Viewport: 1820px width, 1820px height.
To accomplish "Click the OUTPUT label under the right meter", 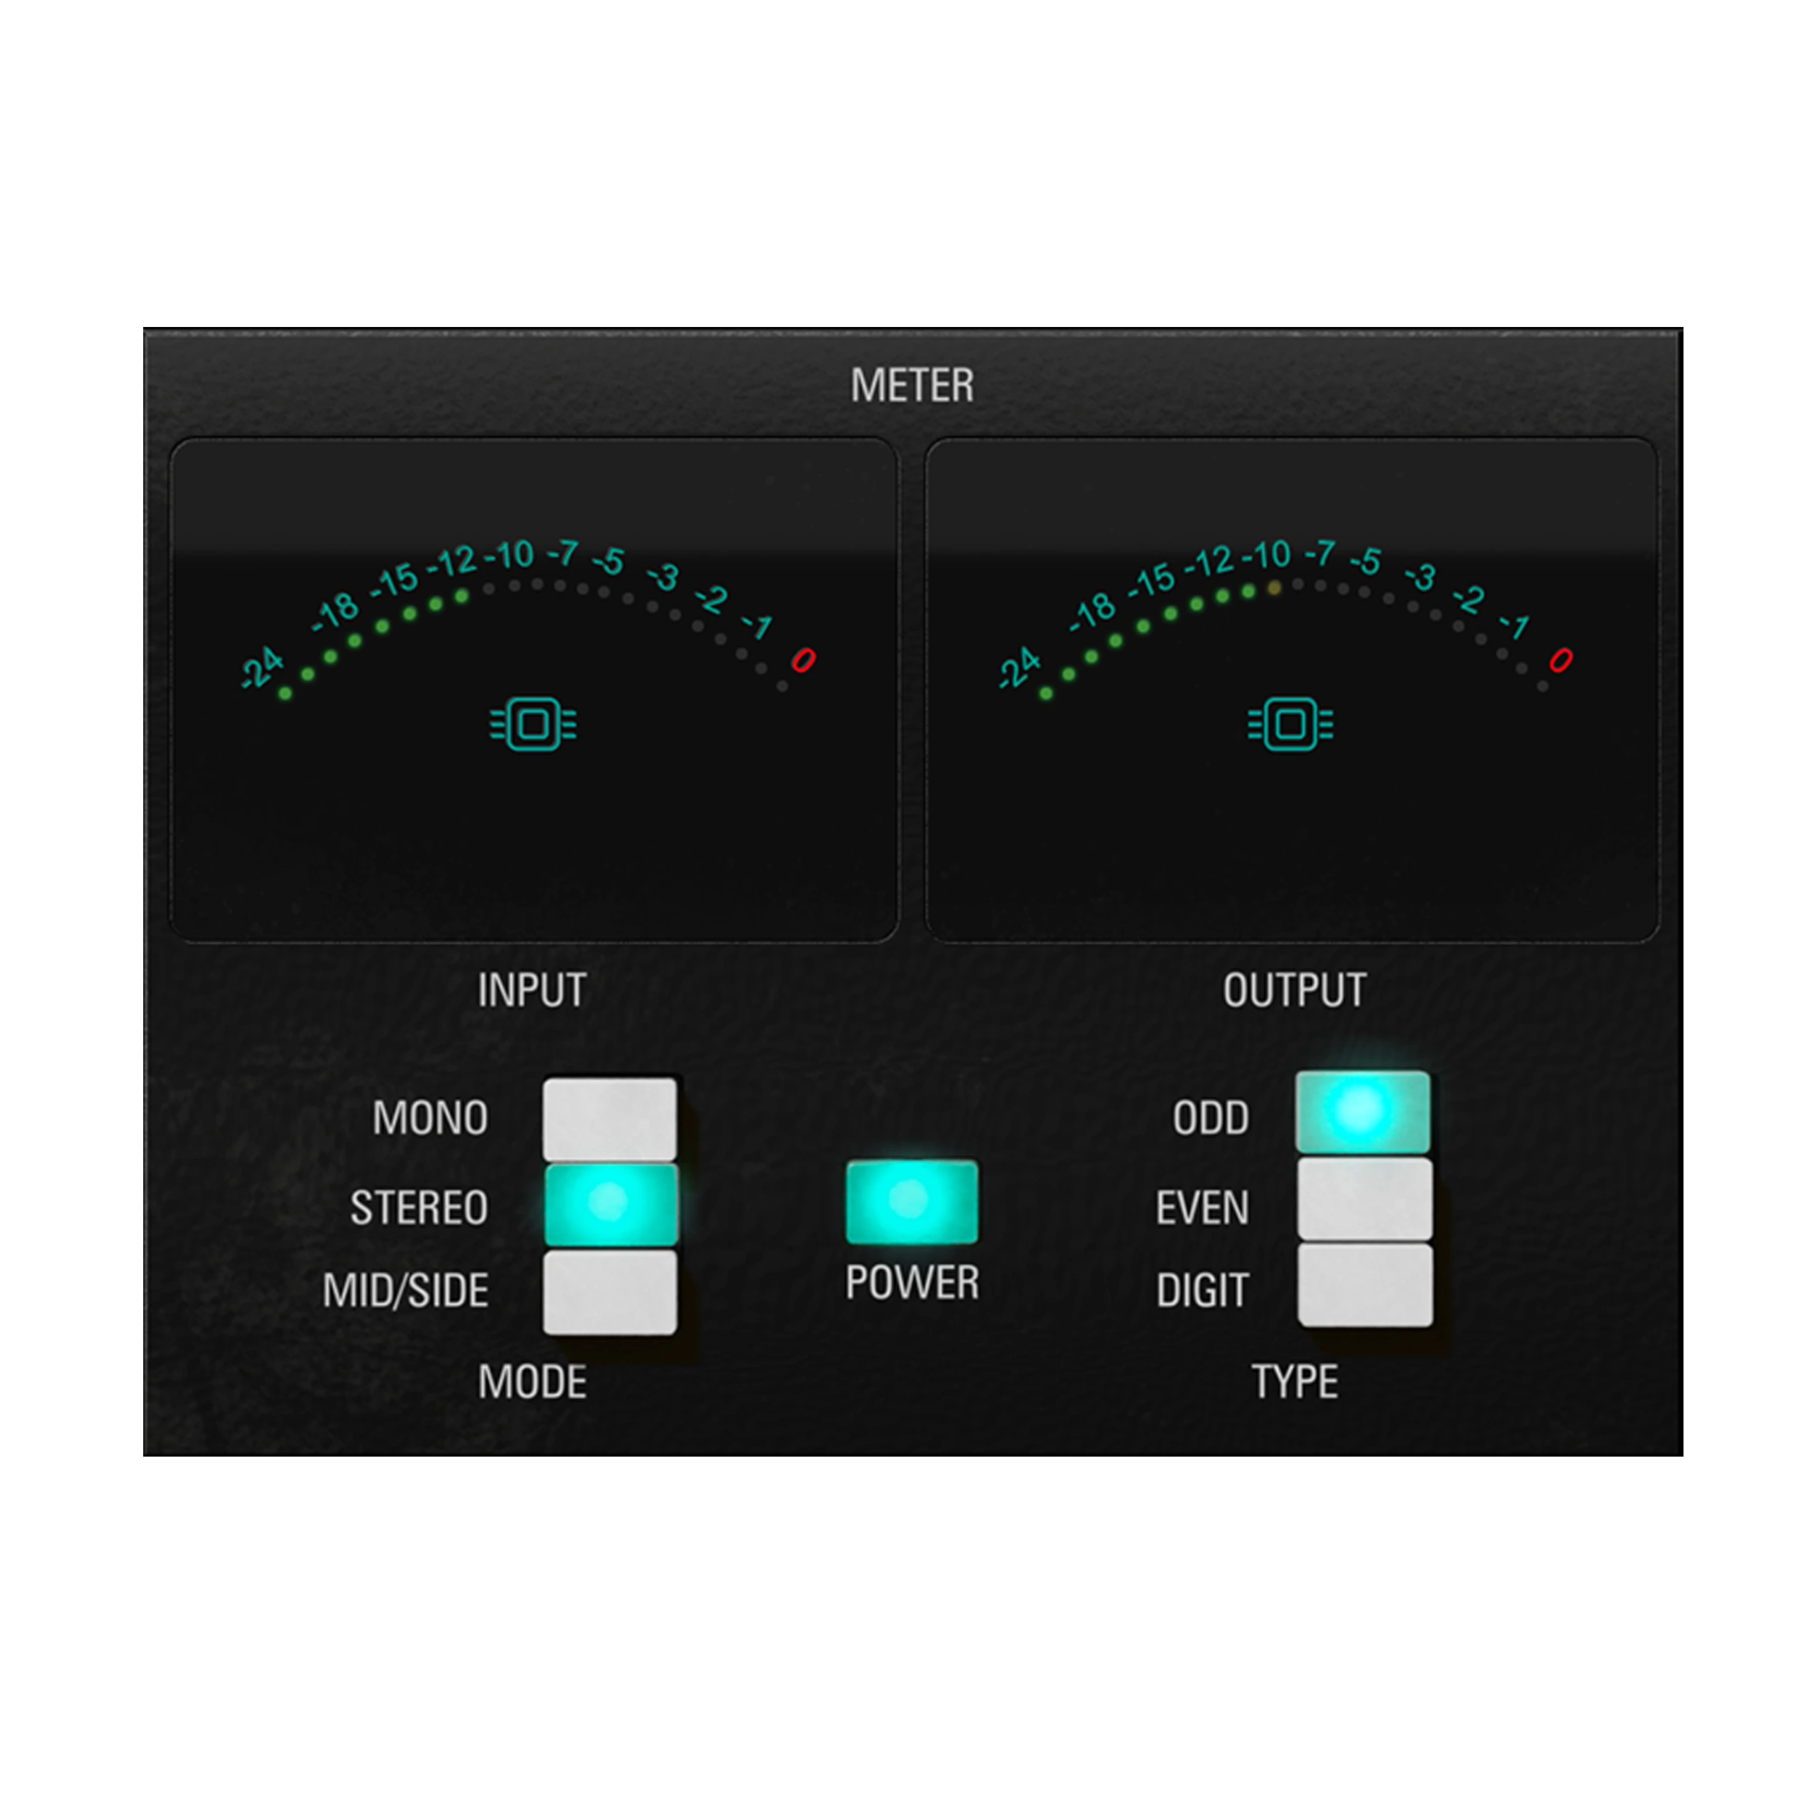I will pyautogui.click(x=1293, y=990).
